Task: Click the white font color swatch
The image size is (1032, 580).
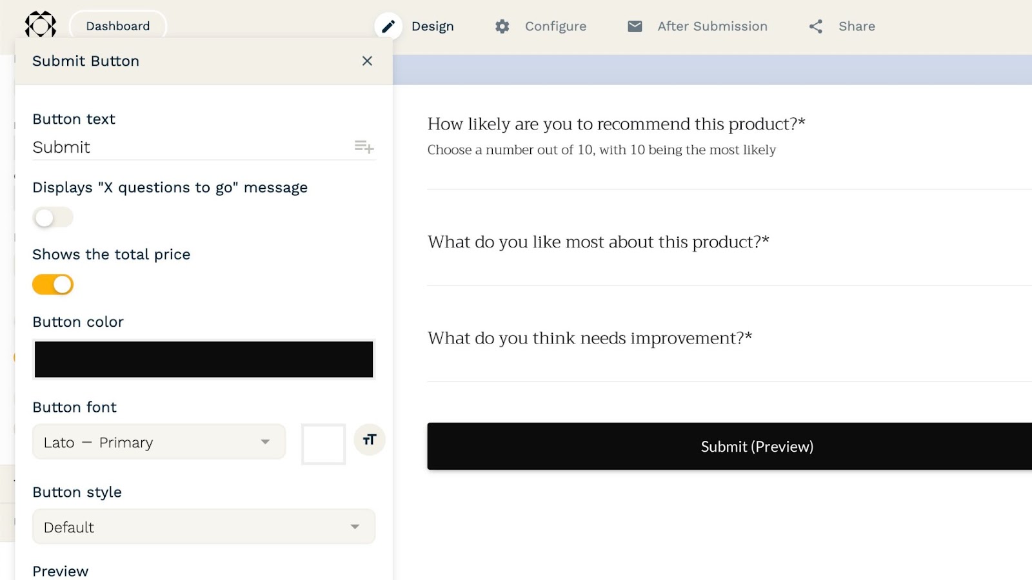Action: pyautogui.click(x=324, y=444)
